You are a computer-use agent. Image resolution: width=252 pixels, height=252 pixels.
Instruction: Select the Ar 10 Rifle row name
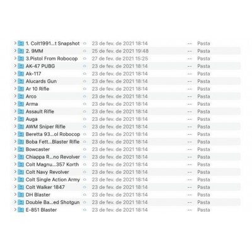point(37,89)
